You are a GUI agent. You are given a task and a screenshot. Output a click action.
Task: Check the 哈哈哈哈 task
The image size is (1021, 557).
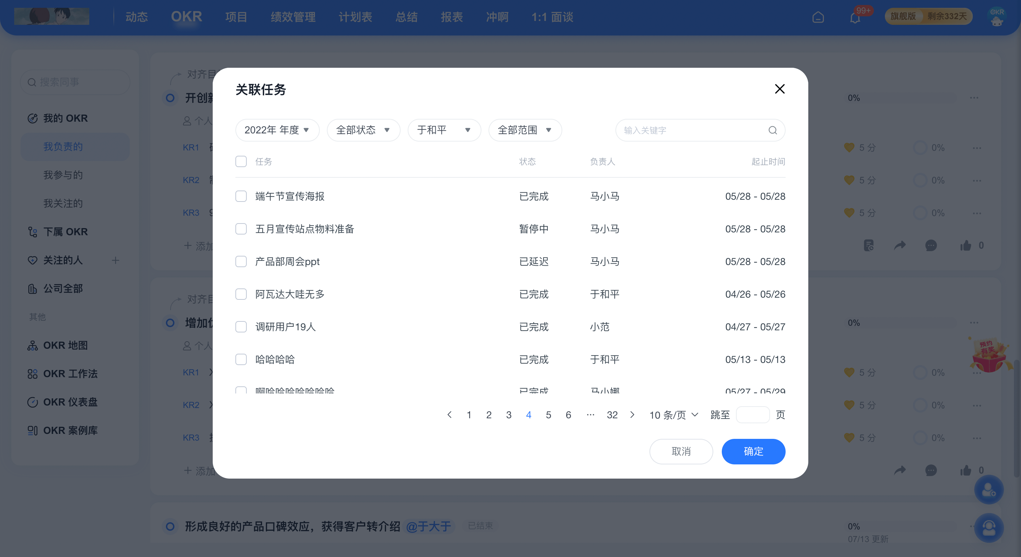click(241, 359)
